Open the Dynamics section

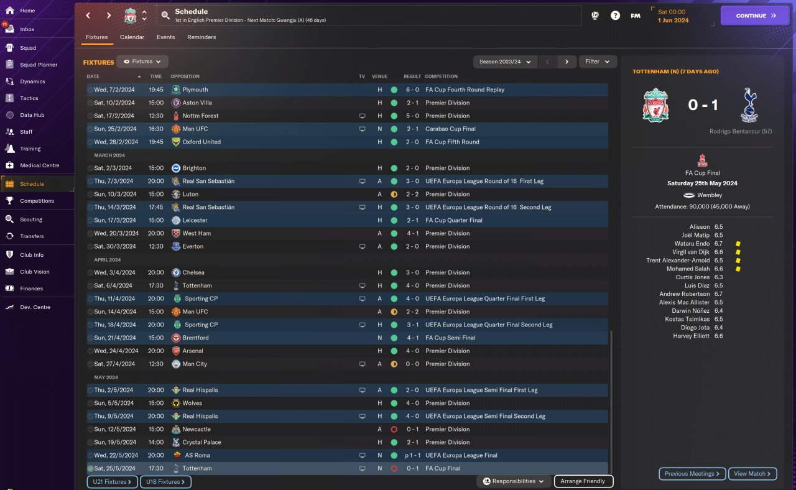click(x=32, y=81)
